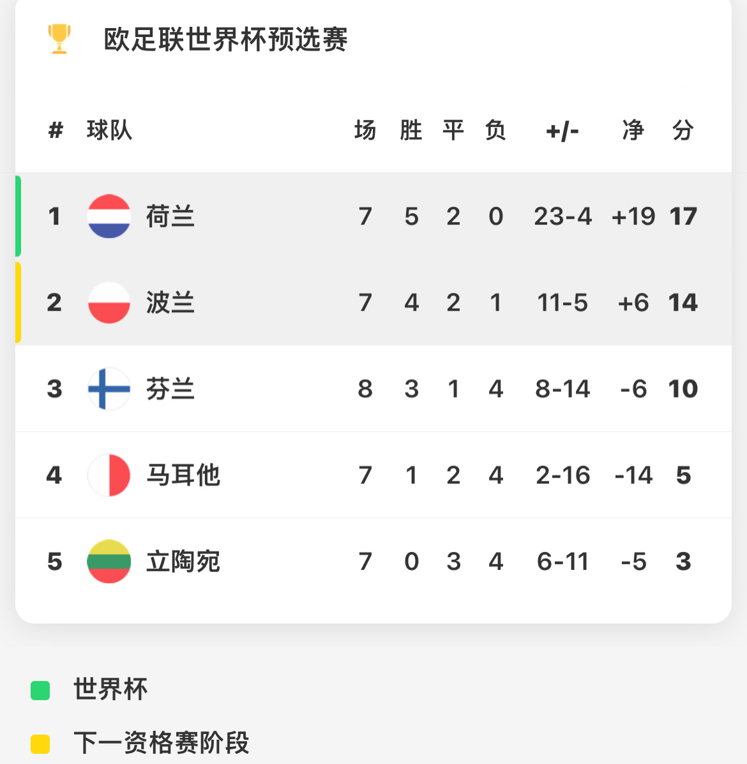Click the 分 points column header
This screenshot has height=764, width=747.
(683, 131)
